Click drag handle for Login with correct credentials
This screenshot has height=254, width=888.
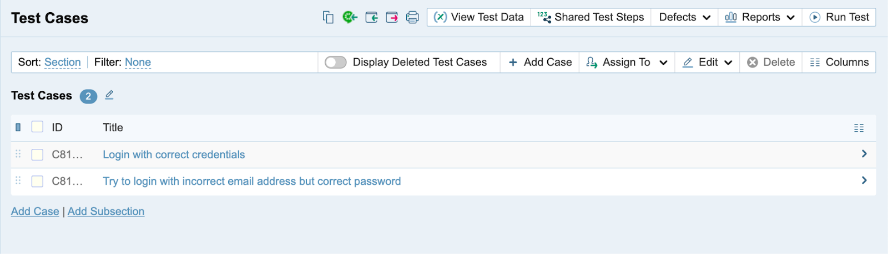[18, 154]
